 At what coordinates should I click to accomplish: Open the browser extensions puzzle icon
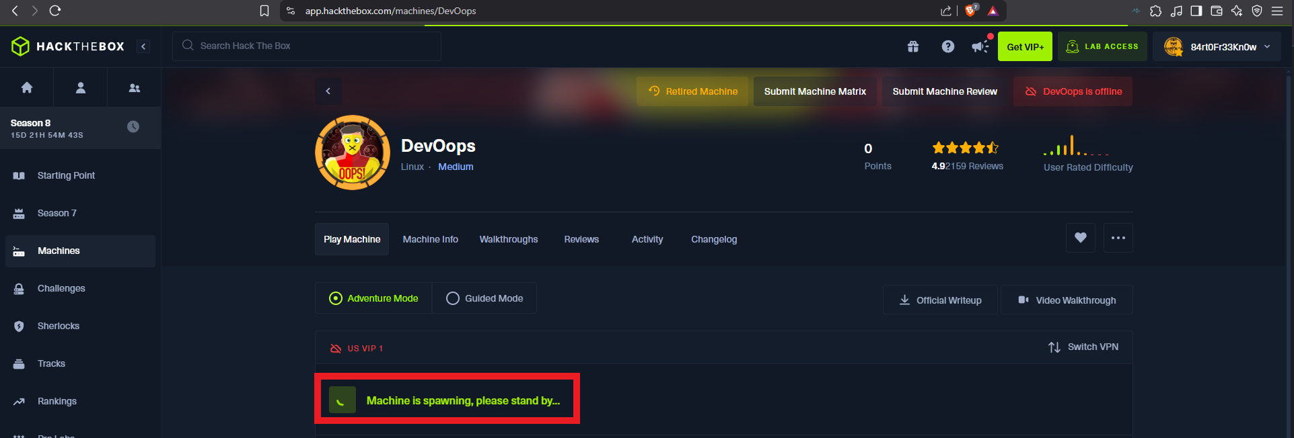tap(1156, 11)
